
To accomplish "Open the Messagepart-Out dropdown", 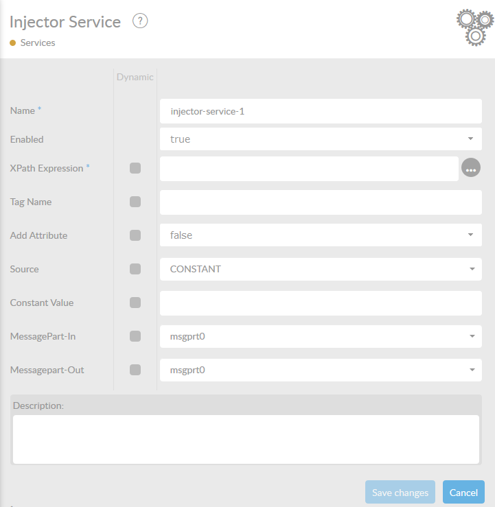I will tap(321, 370).
